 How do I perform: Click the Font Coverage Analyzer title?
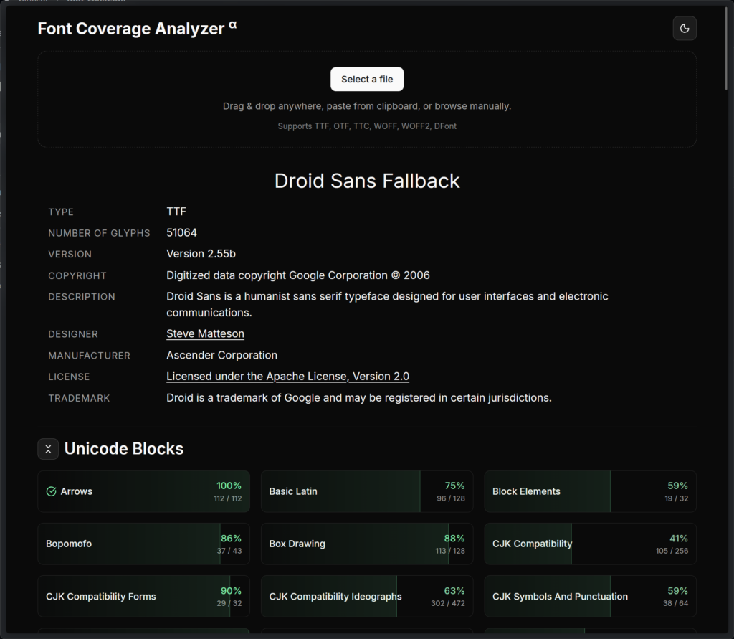coord(131,29)
